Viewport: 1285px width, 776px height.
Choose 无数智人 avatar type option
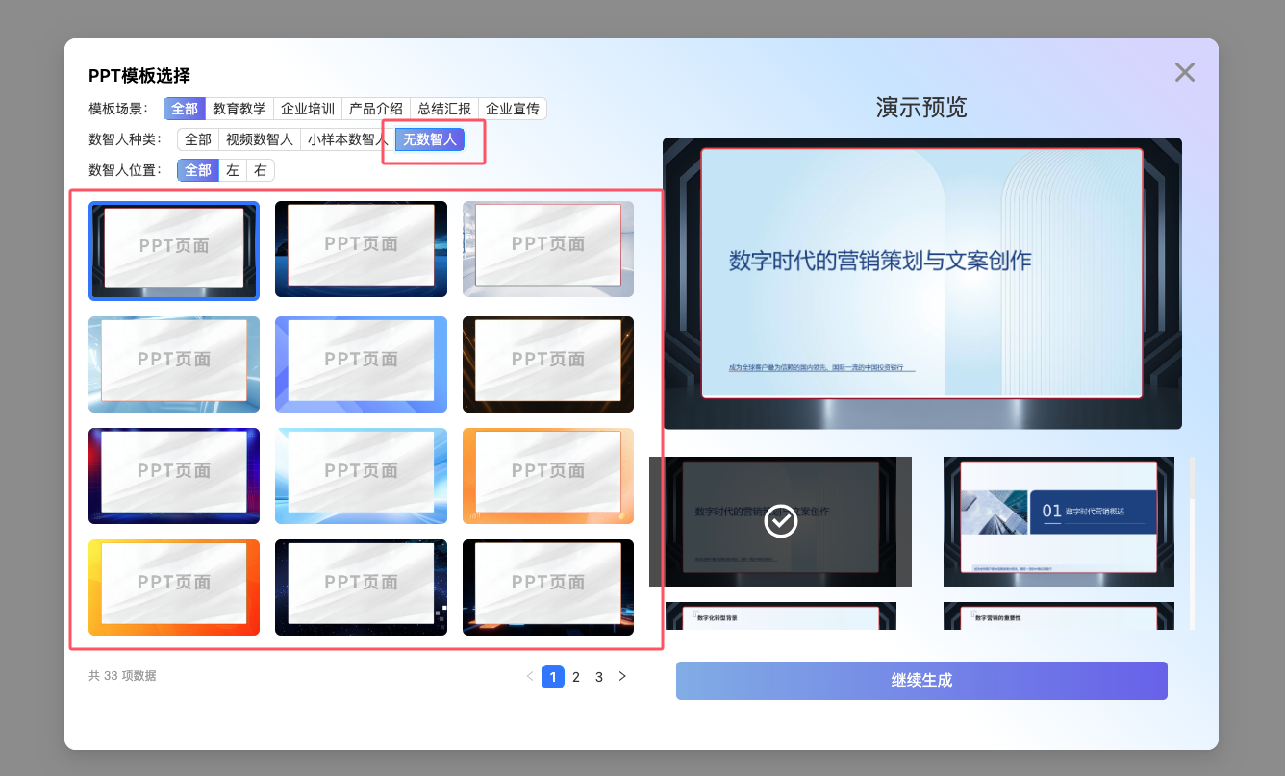click(x=430, y=139)
